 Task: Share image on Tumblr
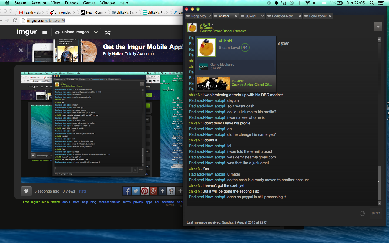[162, 191]
